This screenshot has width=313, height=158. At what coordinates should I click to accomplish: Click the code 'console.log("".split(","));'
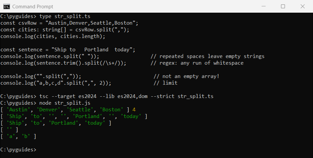click(41, 76)
